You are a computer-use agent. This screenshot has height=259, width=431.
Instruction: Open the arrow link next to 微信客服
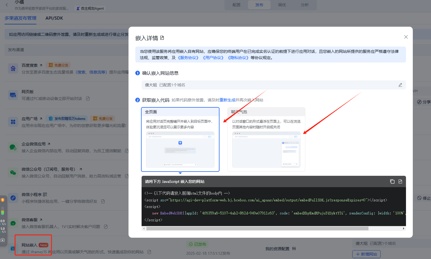[x=41, y=220]
